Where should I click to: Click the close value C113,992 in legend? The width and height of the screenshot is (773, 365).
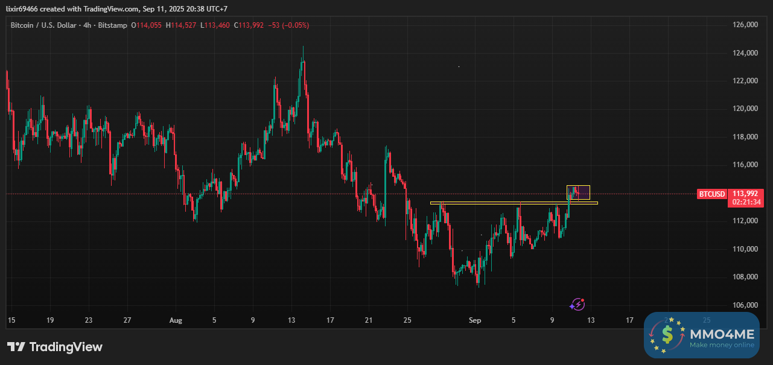pos(249,25)
